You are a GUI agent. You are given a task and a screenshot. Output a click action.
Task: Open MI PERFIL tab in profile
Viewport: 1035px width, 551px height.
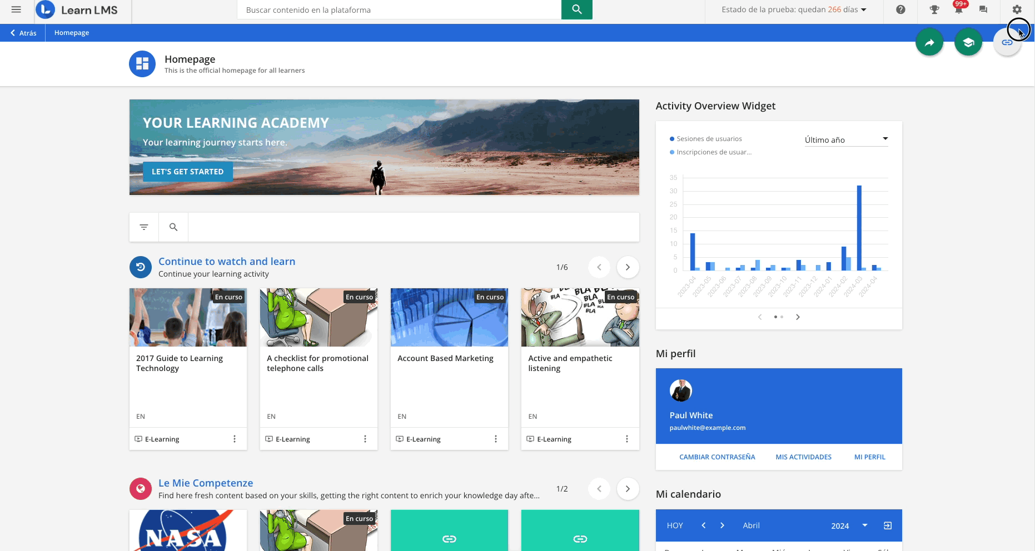pos(870,457)
